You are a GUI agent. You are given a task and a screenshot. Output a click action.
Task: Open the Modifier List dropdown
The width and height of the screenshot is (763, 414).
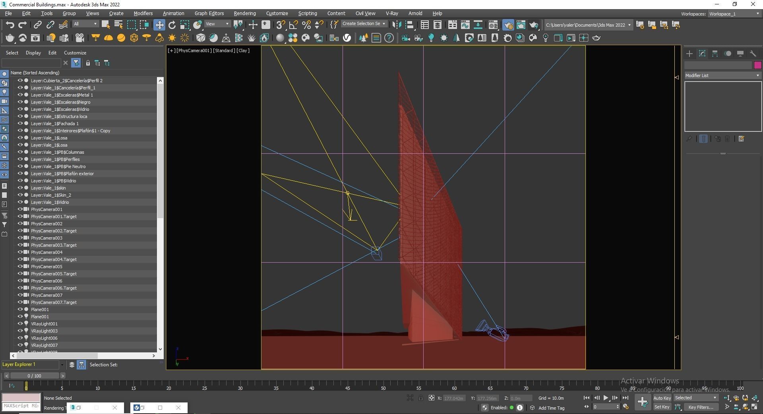click(x=722, y=75)
